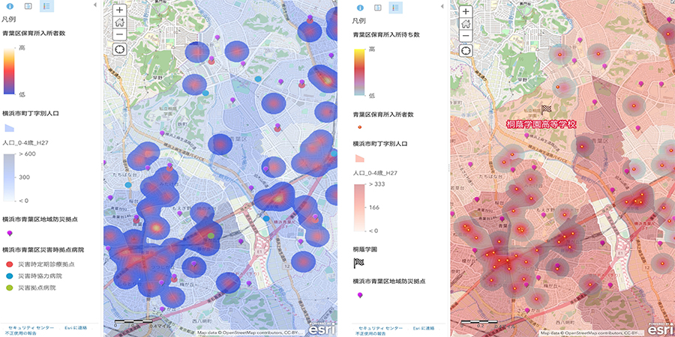Zoom in on the right map
Image resolution: width=675 pixels, height=337 pixels.
(466, 11)
